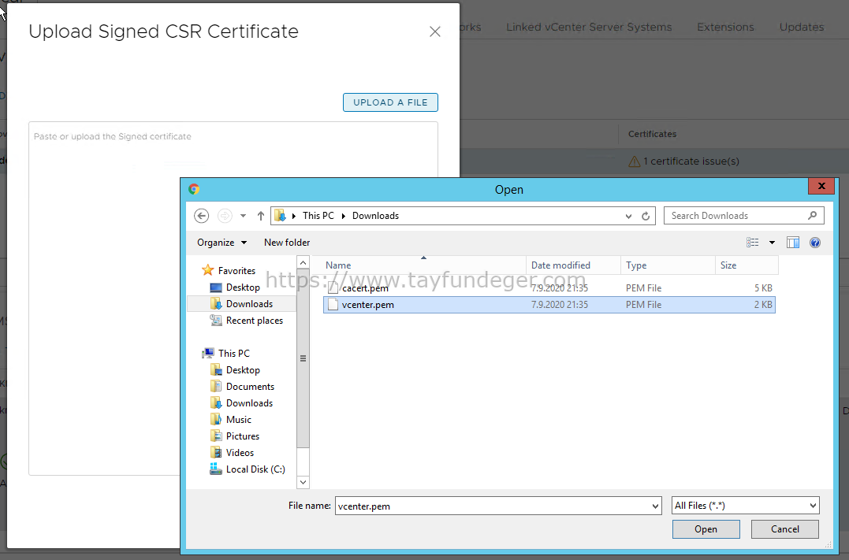Close the Open dialog
The image size is (849, 560).
pyautogui.click(x=821, y=186)
